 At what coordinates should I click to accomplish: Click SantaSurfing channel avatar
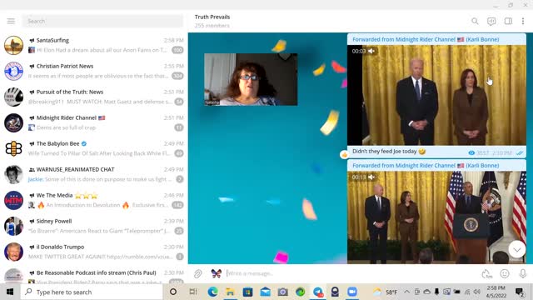(x=13, y=45)
